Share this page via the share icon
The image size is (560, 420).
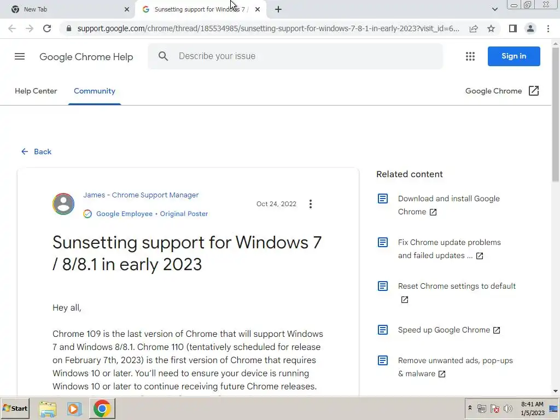474,28
